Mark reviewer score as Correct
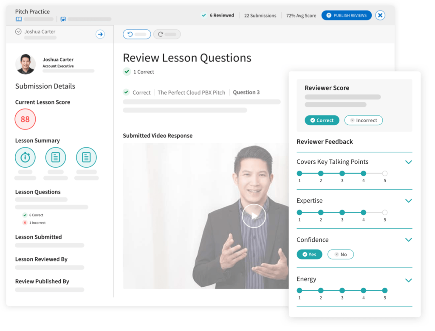The height and width of the screenshot is (331, 435). pyautogui.click(x=322, y=121)
